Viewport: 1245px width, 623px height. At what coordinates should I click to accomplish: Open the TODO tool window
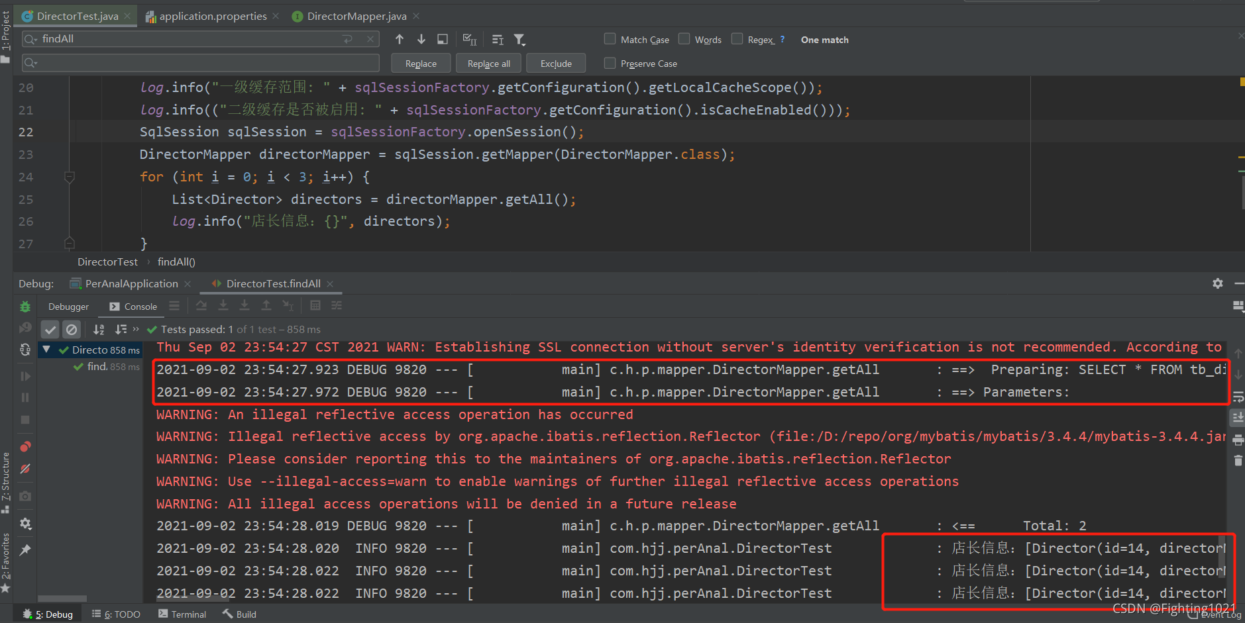(x=116, y=614)
